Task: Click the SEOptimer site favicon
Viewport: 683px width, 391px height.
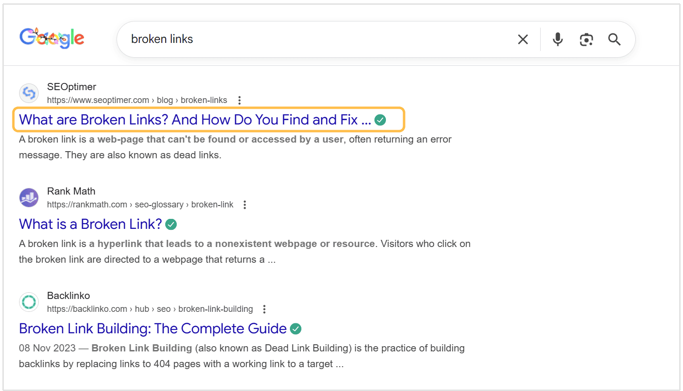Action: (29, 93)
